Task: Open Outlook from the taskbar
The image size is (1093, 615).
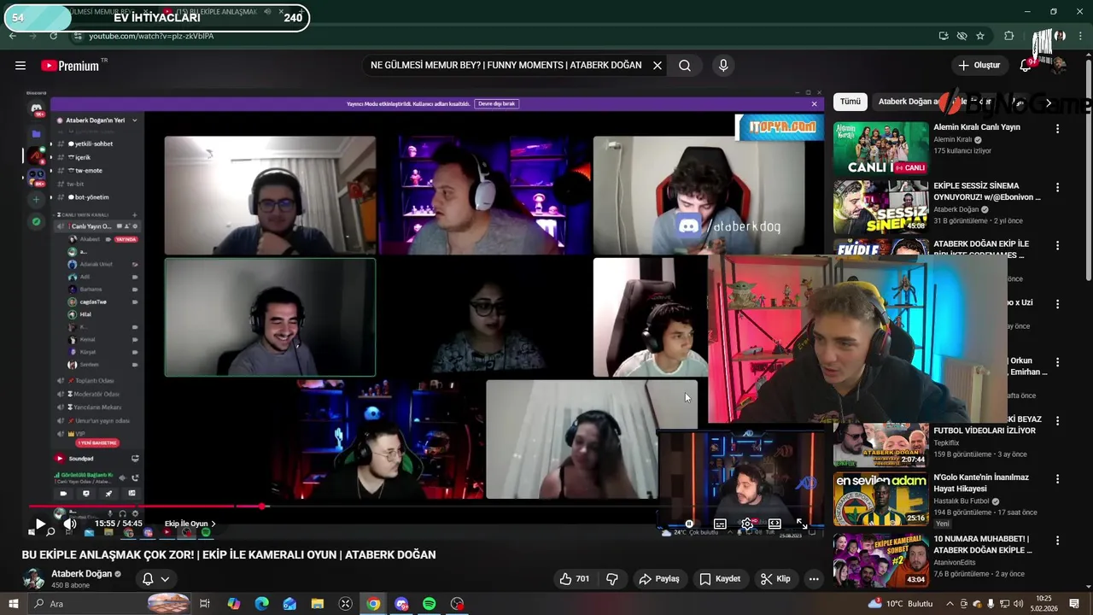Action: (289, 604)
